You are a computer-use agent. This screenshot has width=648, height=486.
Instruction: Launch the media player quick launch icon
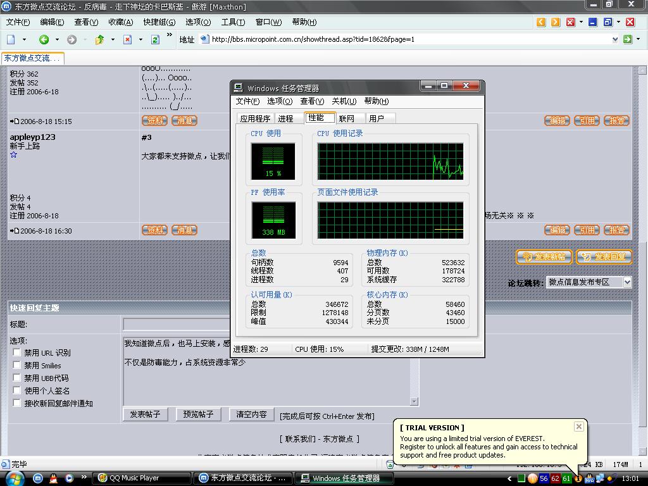68,478
